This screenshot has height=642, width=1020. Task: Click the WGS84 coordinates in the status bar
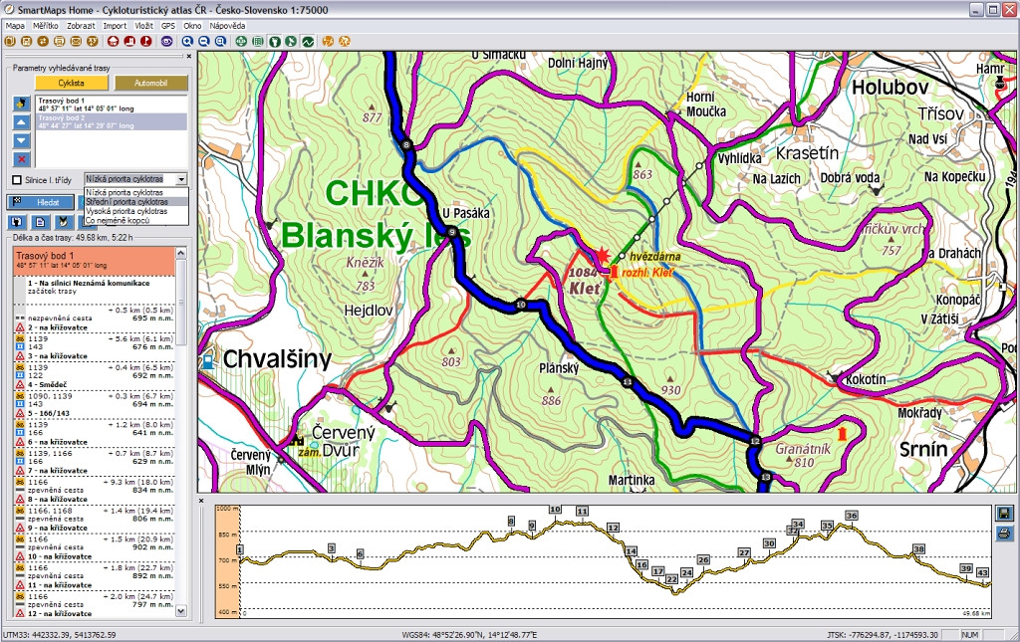coord(470,635)
